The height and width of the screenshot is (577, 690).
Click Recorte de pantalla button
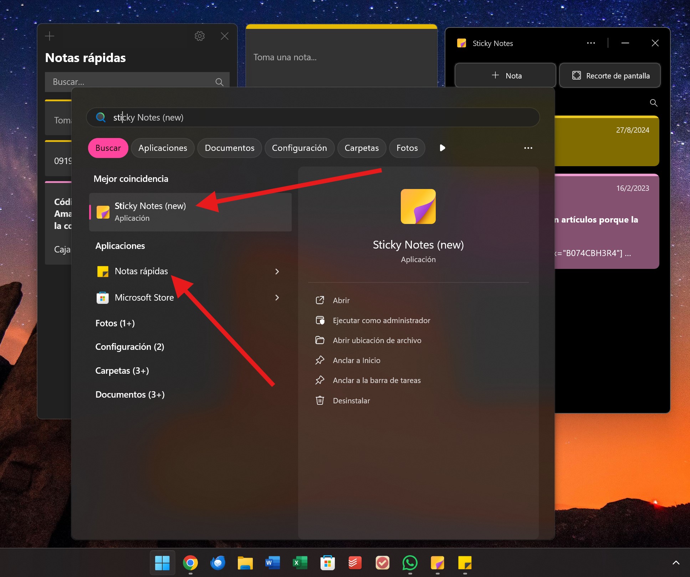click(x=610, y=75)
